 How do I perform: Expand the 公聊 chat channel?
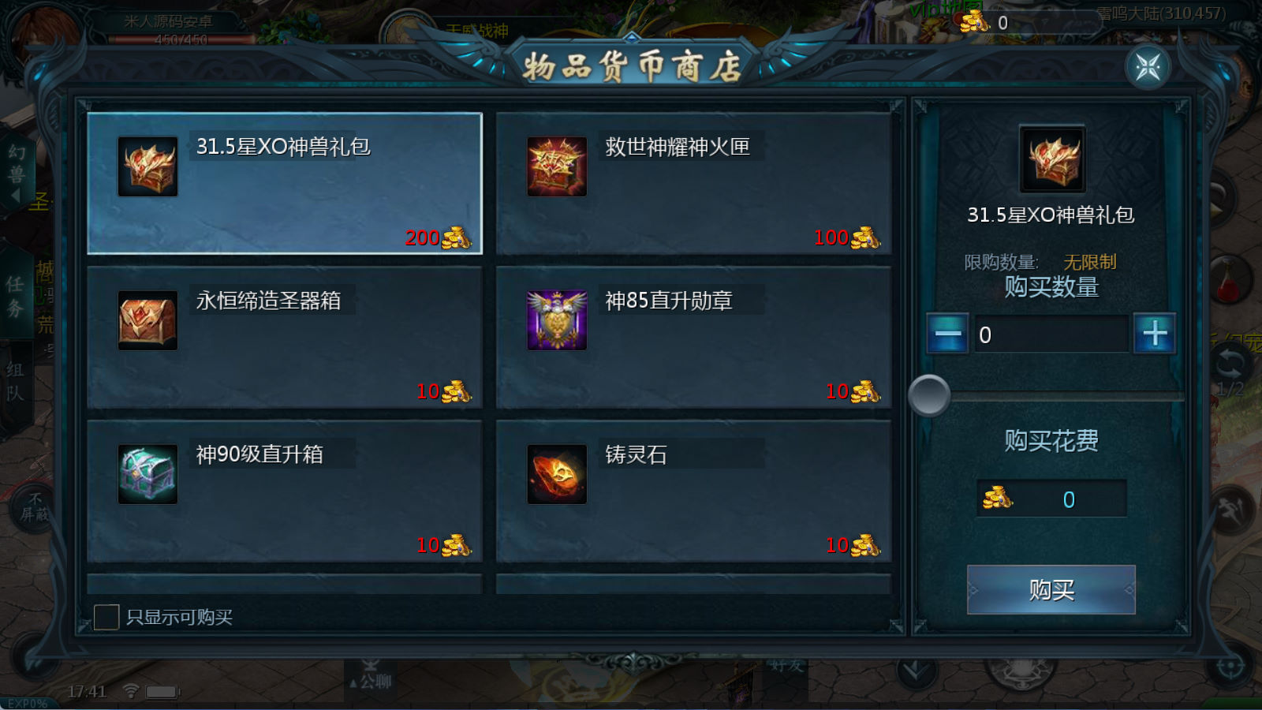[x=371, y=681]
